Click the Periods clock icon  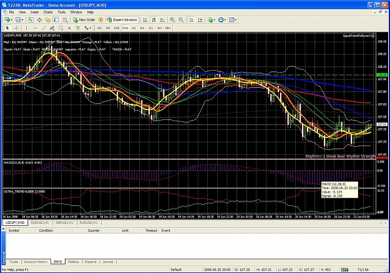221,20
